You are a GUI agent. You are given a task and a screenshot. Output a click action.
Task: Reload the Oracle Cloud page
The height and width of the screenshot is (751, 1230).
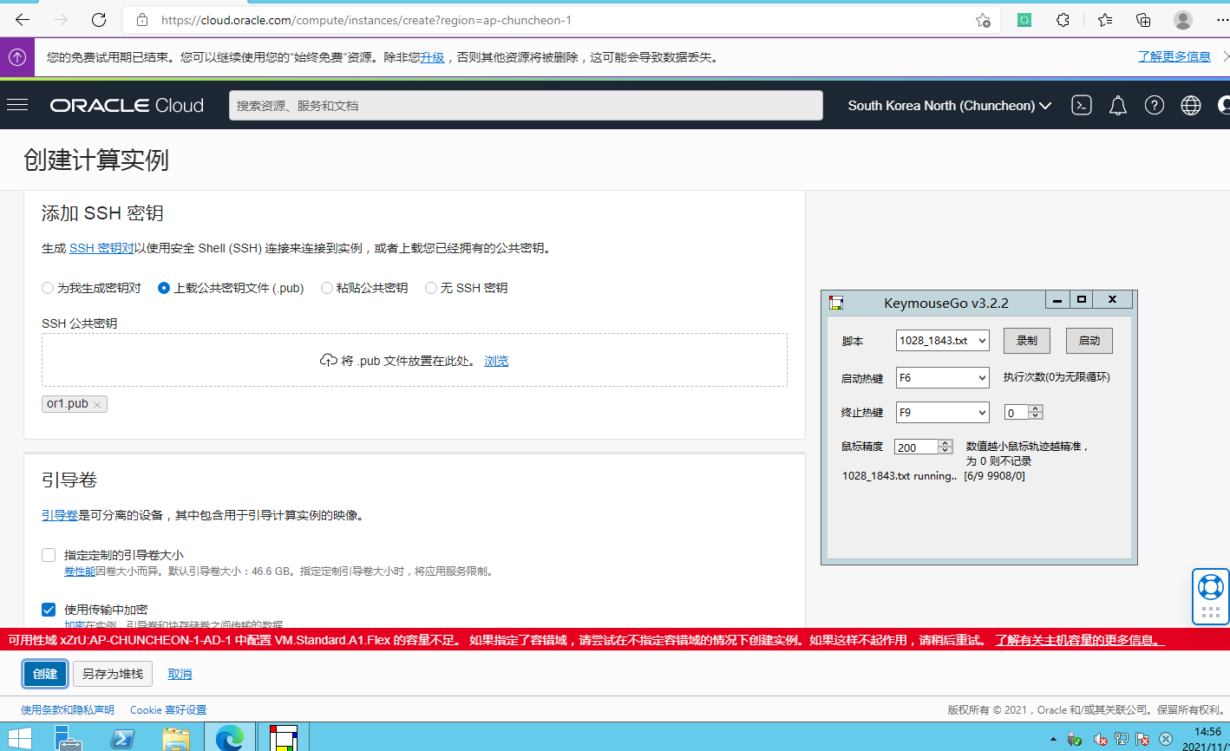point(99,19)
